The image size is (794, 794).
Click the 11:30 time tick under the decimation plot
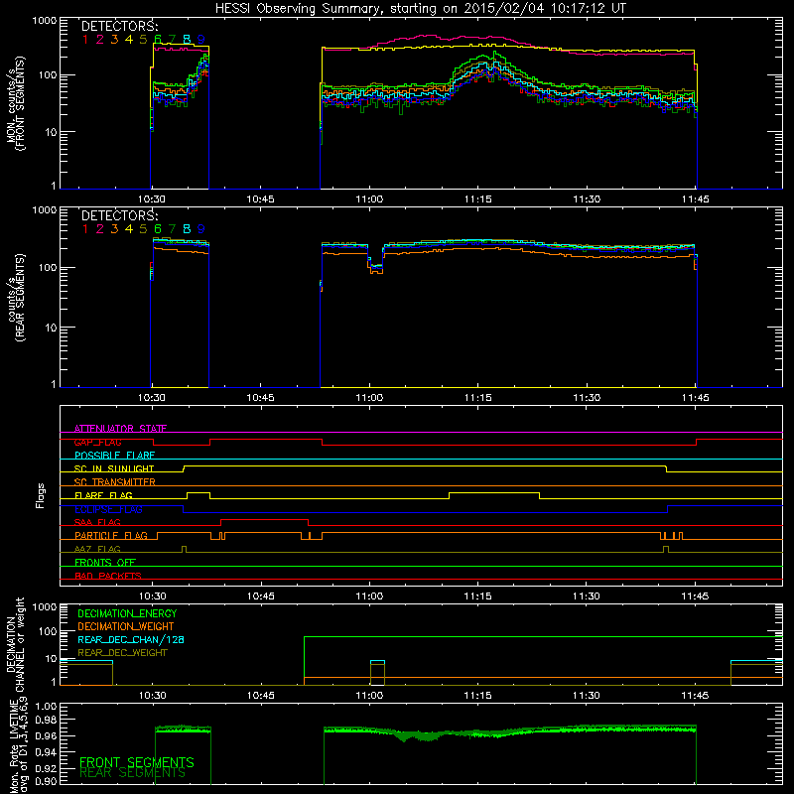pyautogui.click(x=587, y=696)
